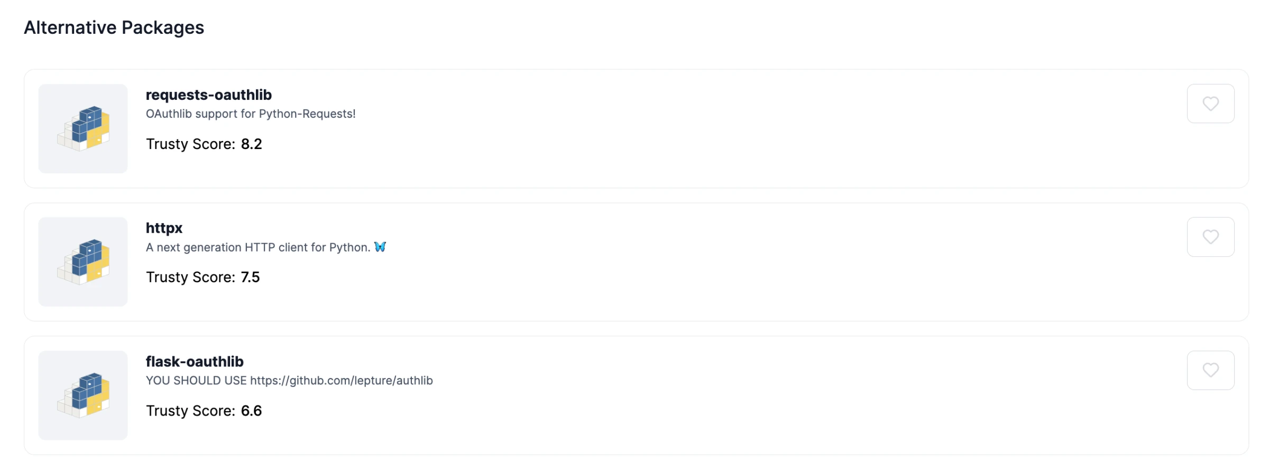Open the httpx package title link
Image resolution: width=1269 pixels, height=462 pixels.
(164, 228)
